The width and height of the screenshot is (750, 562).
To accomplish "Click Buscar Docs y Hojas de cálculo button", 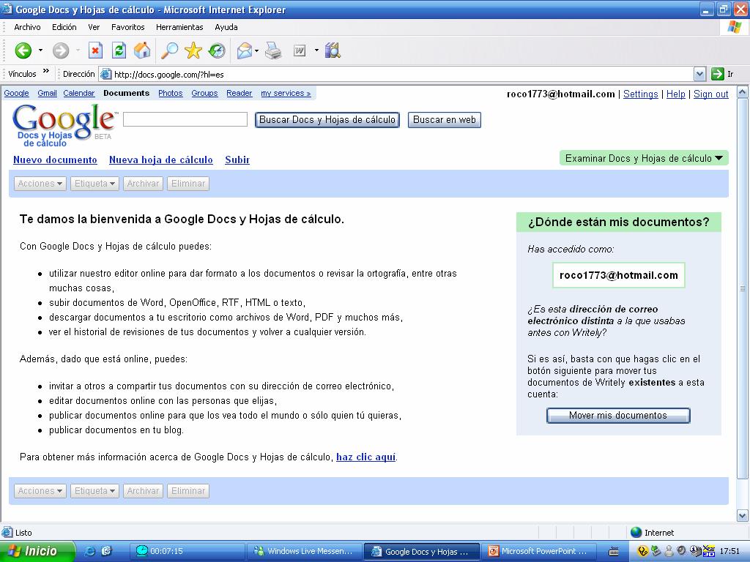I will 327,120.
